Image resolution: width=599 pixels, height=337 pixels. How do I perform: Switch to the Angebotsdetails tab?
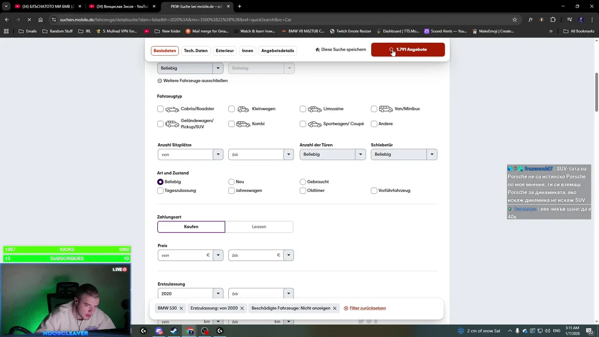click(x=278, y=51)
